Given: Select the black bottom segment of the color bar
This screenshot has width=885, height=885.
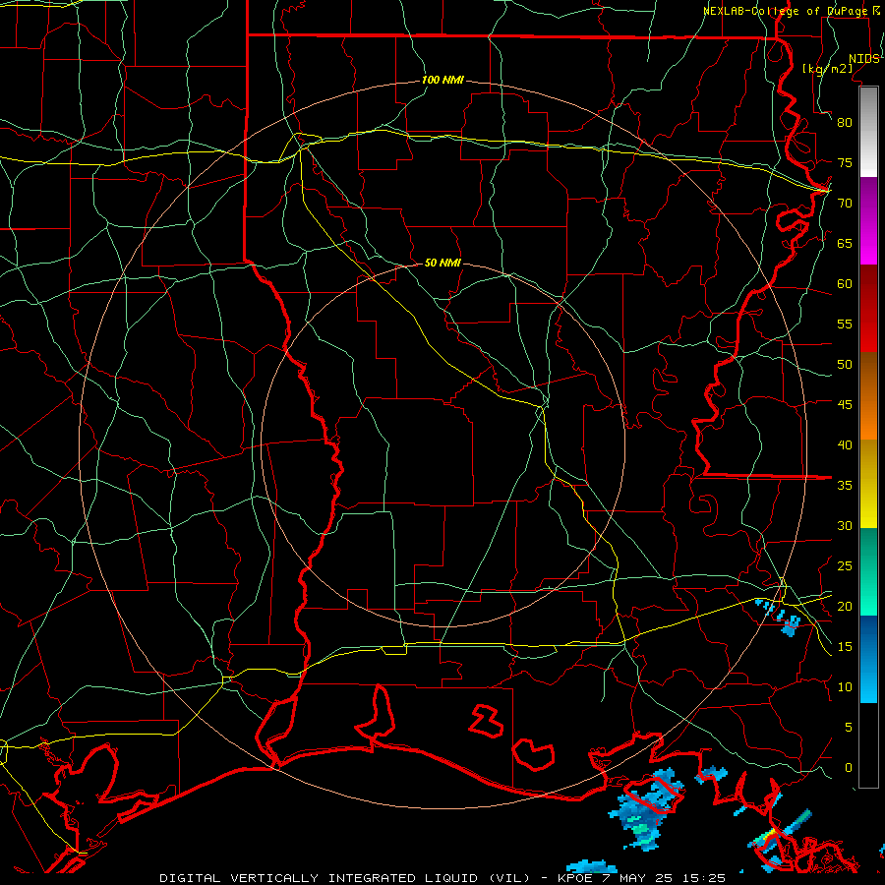Looking at the screenshot, I should tap(868, 745).
